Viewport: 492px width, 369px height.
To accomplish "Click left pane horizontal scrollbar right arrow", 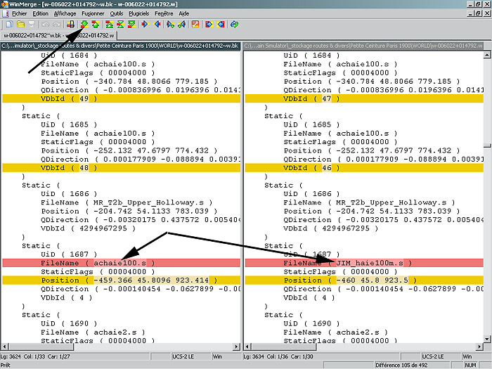I will (237, 347).
